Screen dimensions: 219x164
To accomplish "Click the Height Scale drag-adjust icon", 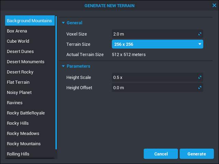I will click(200, 78).
